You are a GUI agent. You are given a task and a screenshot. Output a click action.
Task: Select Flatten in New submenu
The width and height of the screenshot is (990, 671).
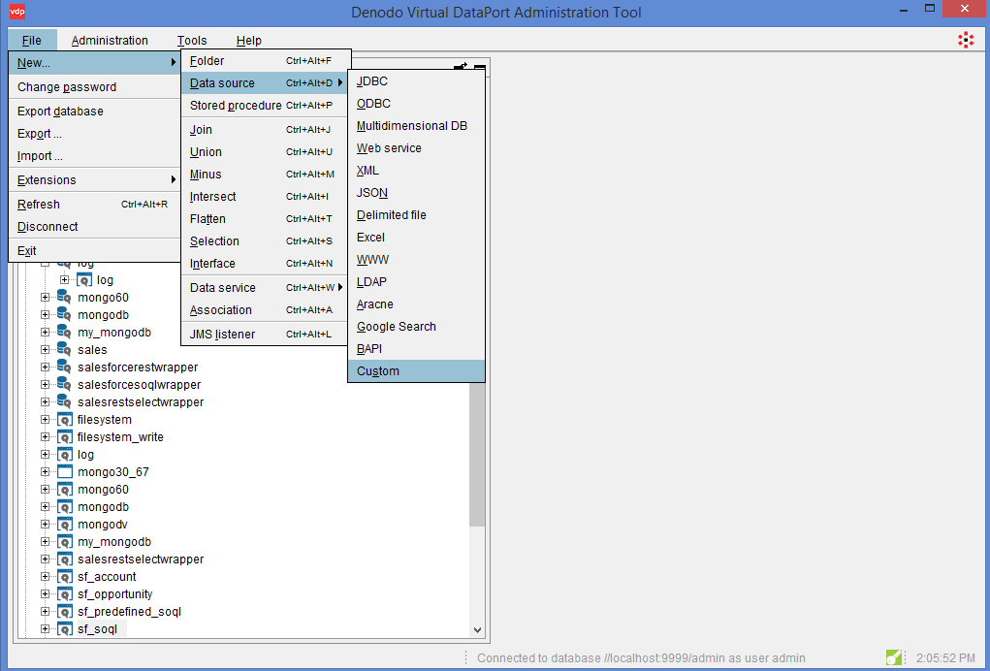(265, 219)
